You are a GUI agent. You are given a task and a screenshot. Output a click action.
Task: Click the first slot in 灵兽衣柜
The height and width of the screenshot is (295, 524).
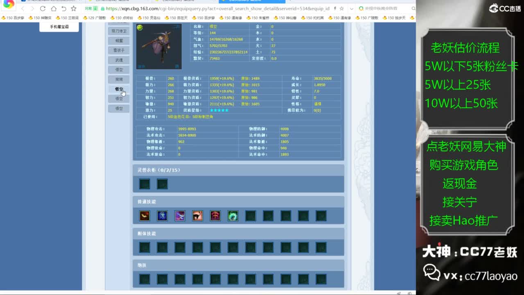click(145, 184)
